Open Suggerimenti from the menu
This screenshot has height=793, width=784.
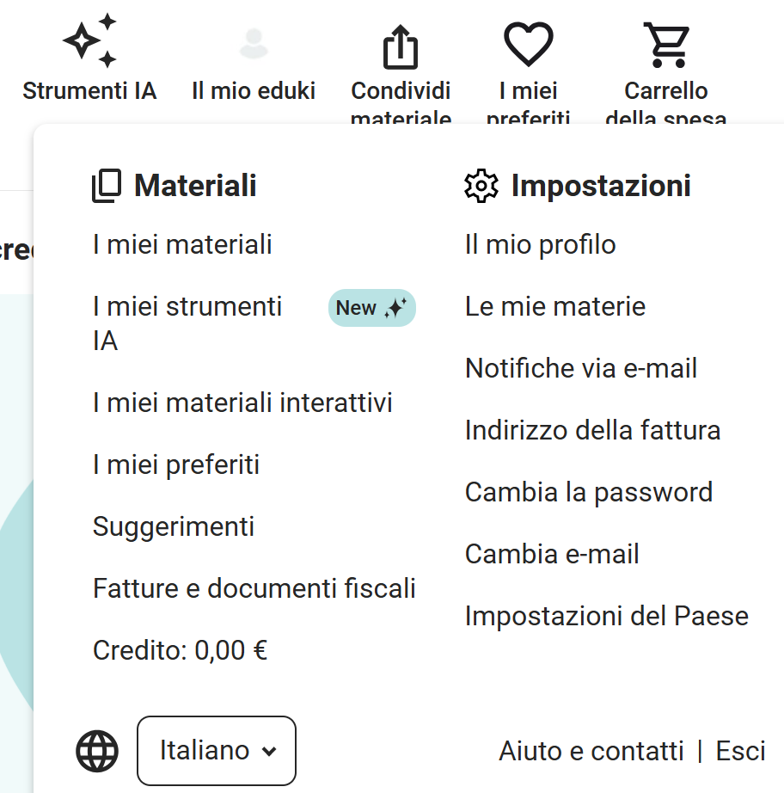click(x=174, y=526)
